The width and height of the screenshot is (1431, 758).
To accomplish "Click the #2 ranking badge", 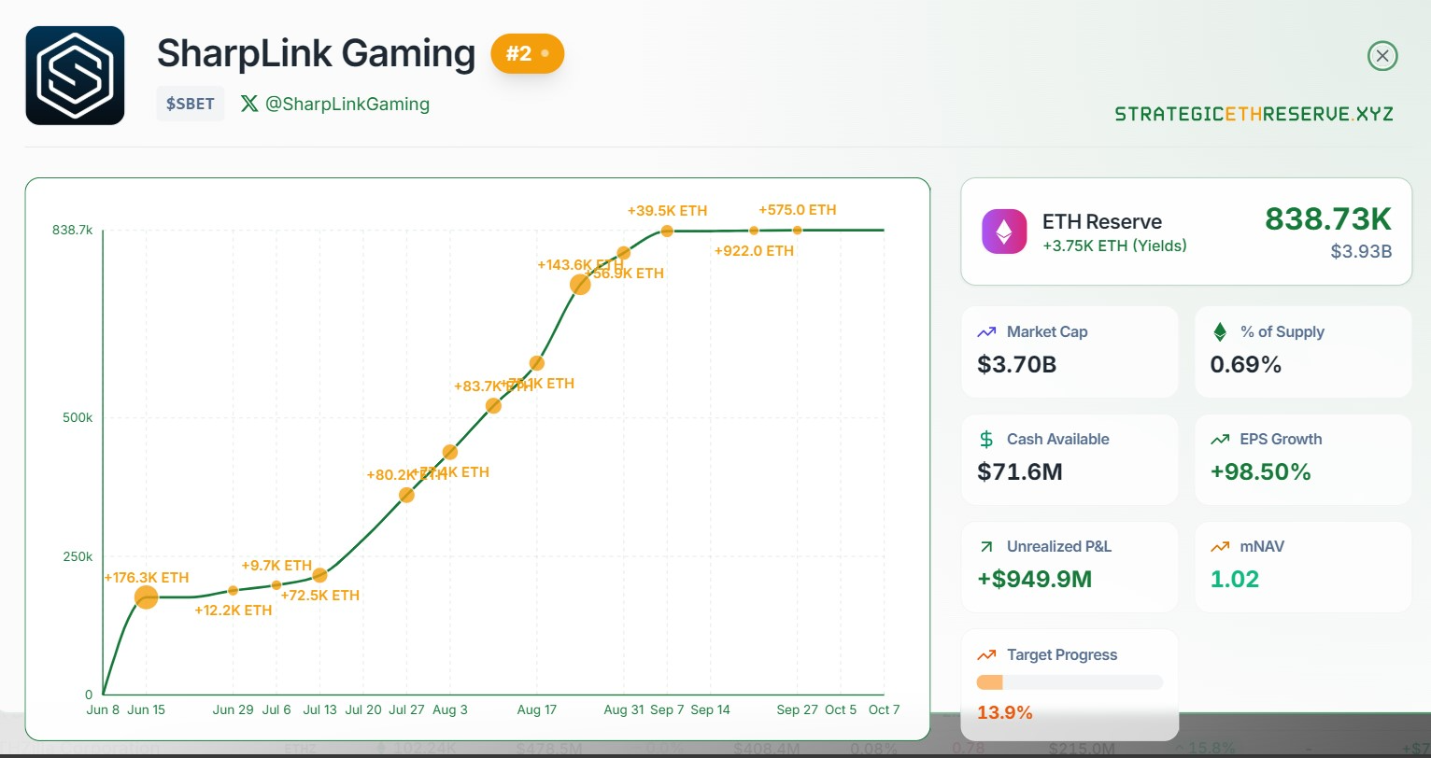I will pyautogui.click(x=527, y=54).
